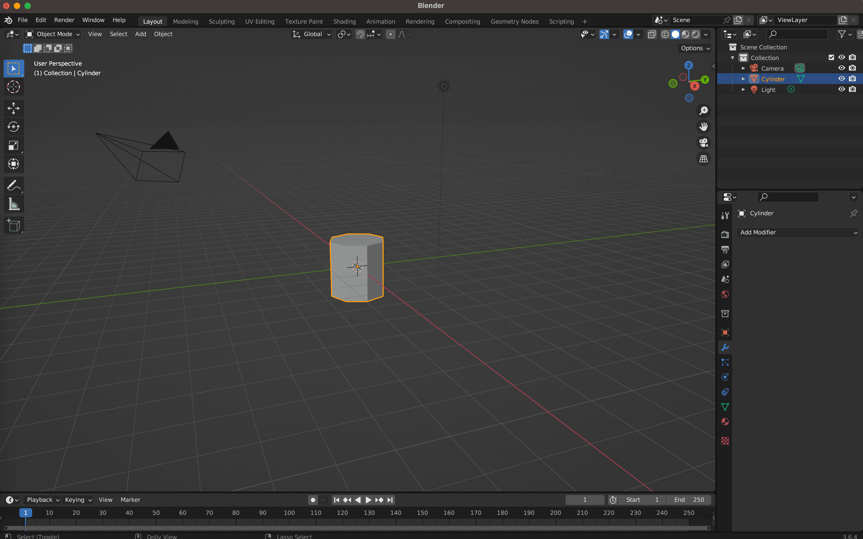Toggle snapping magnet icon in header
The height and width of the screenshot is (539, 863).
click(360, 34)
